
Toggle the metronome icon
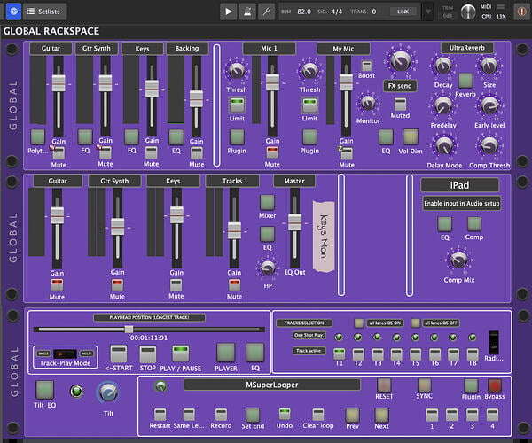click(x=247, y=12)
